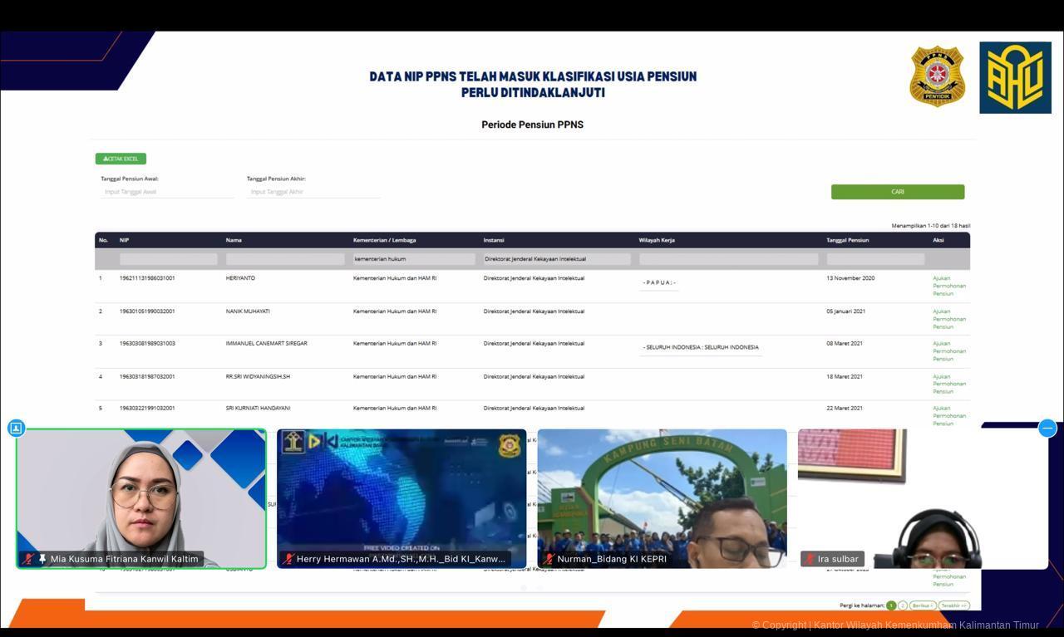Viewport: 1064px width, 637px height.
Task: Click the CETAK EXCEL button
Action: 121,159
